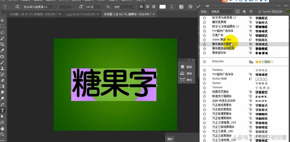Open the font family dropdown arrow
290x142 pixels.
point(55,7)
